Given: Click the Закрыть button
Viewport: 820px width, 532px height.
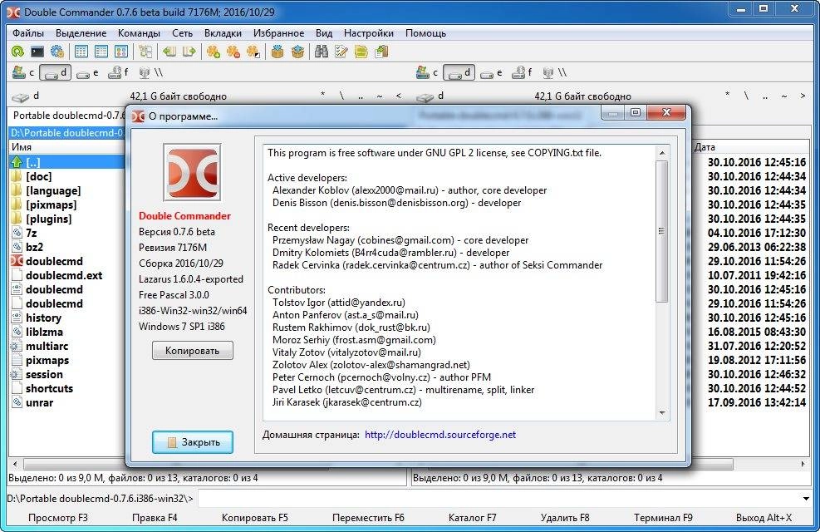Looking at the screenshot, I should pos(193,442).
